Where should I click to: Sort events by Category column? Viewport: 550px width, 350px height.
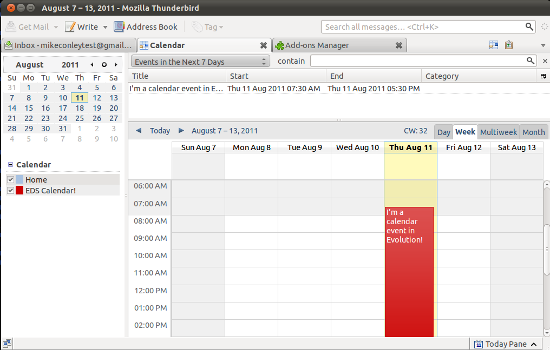coord(479,76)
